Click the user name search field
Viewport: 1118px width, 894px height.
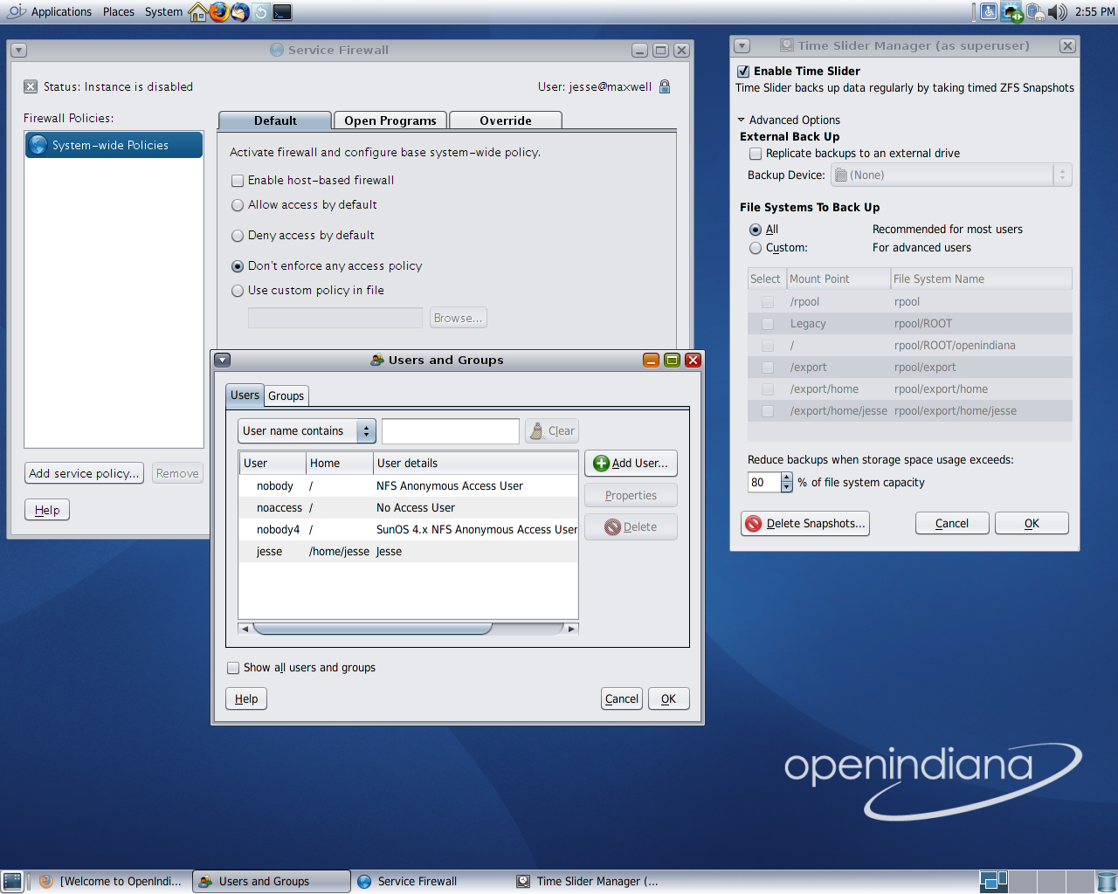coord(451,431)
